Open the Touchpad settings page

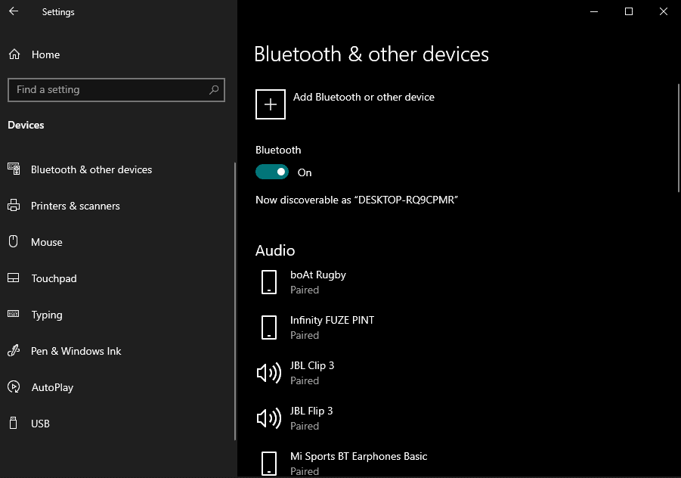click(54, 278)
